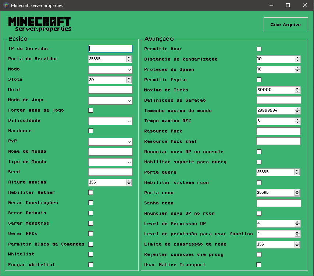Click the IP do Servidor input field
Viewport: 314px width, 276px height.
click(110, 48)
